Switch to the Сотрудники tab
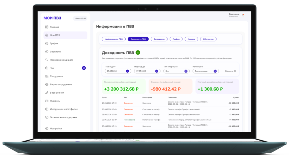 (x=159, y=39)
